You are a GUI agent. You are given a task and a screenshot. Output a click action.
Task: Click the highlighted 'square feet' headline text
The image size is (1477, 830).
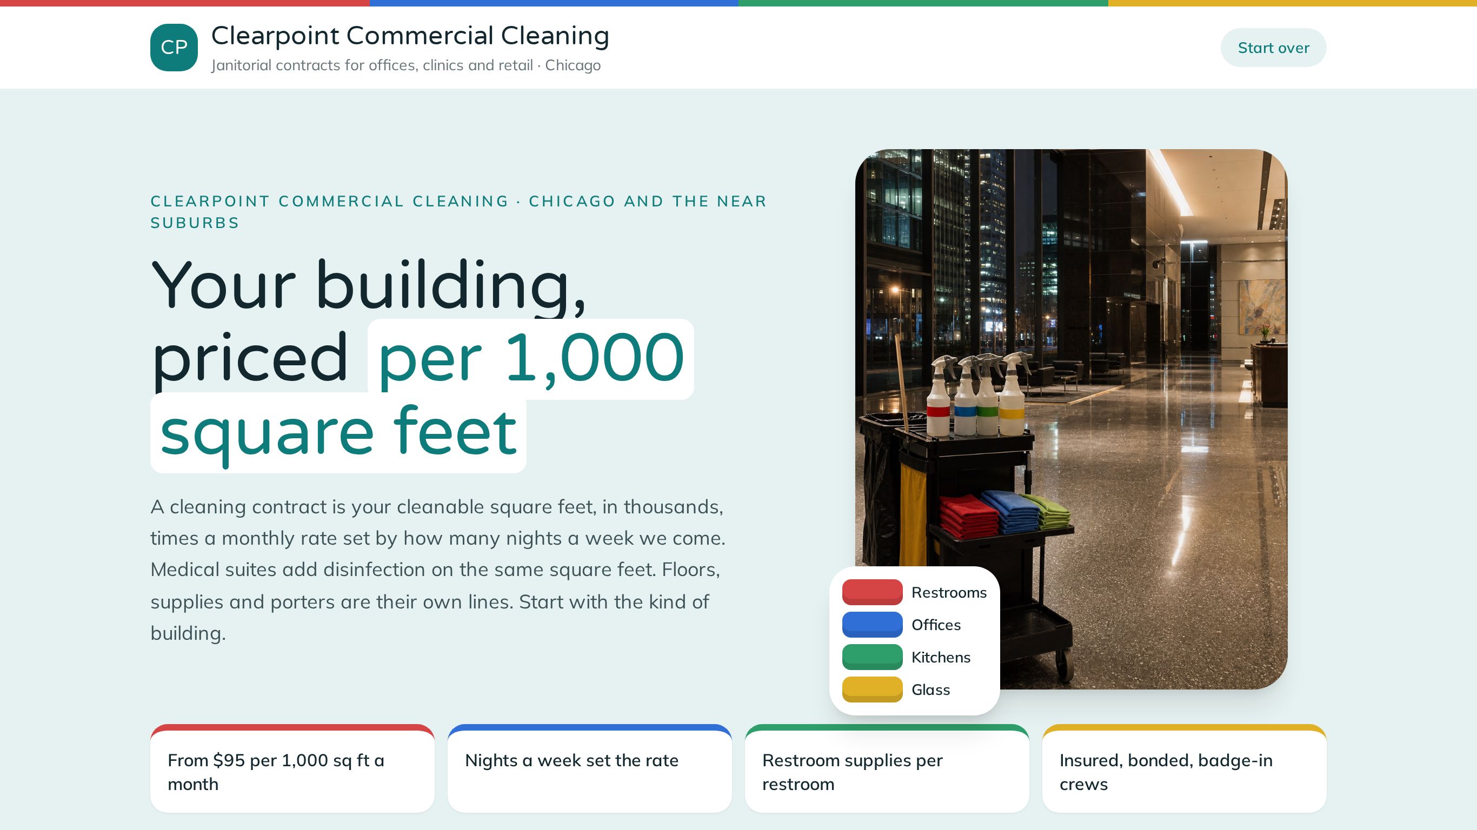pos(338,433)
